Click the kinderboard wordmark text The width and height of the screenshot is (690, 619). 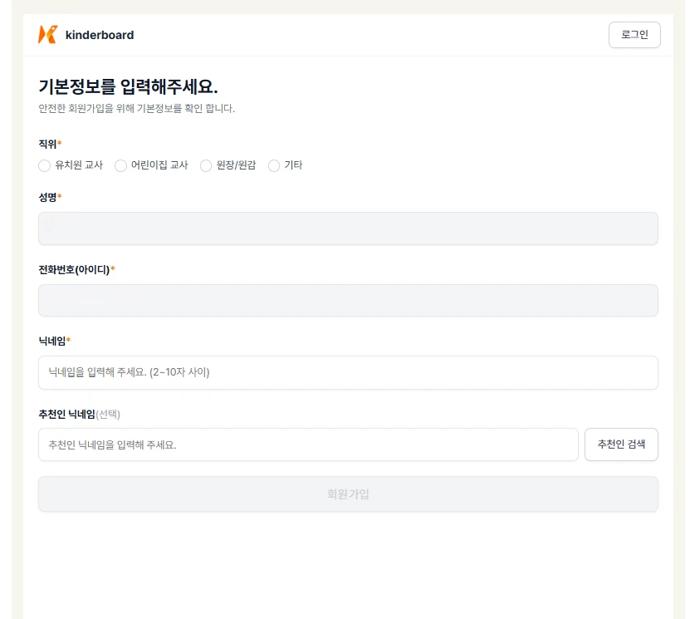click(100, 35)
